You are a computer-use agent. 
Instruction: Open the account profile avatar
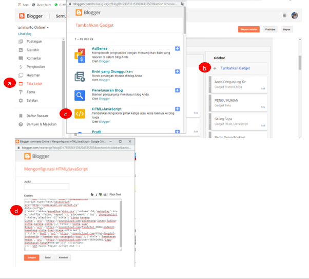tap(295, 15)
